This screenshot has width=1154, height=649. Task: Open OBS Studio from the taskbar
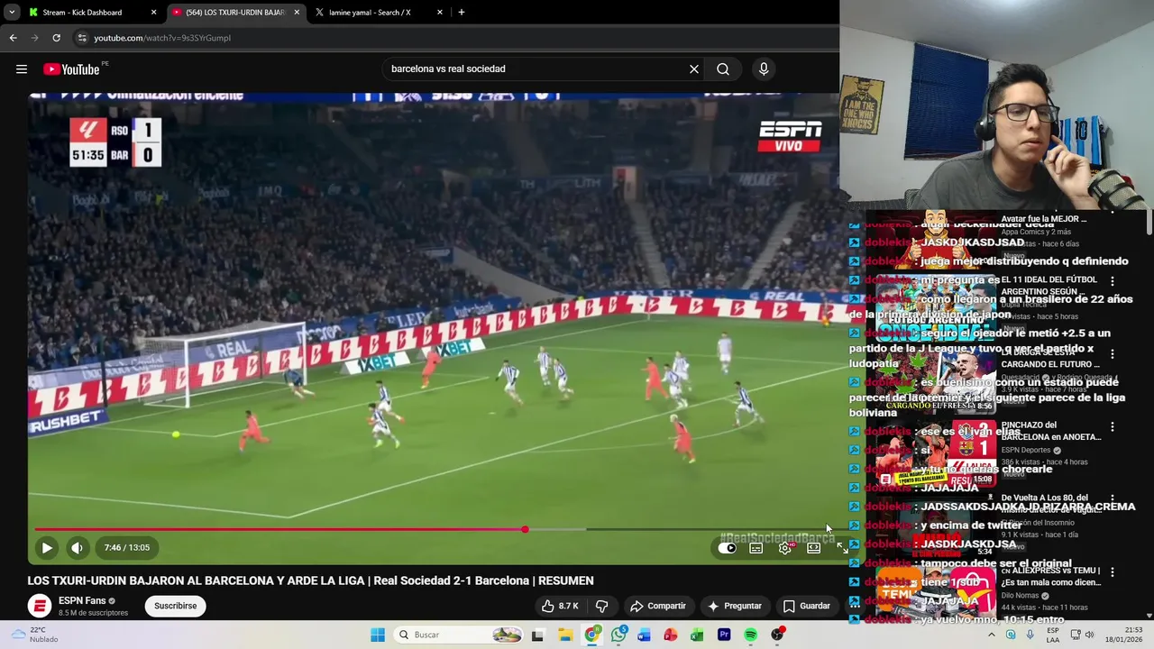click(777, 635)
